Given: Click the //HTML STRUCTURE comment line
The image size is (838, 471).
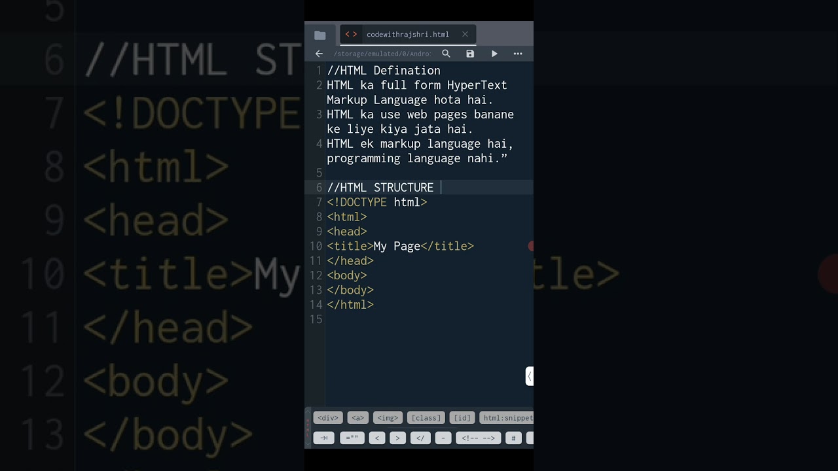Looking at the screenshot, I should pyautogui.click(x=380, y=188).
